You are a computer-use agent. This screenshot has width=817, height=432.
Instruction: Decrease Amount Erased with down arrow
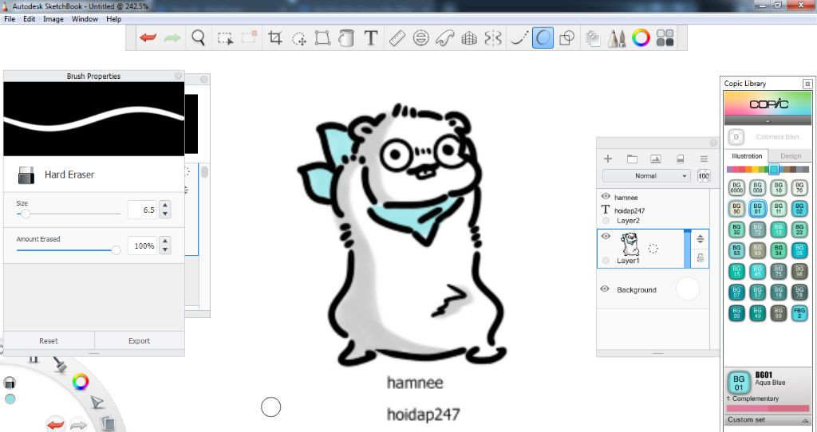[165, 249]
